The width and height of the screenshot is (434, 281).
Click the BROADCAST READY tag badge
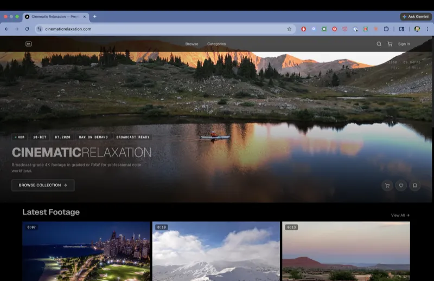(x=133, y=137)
